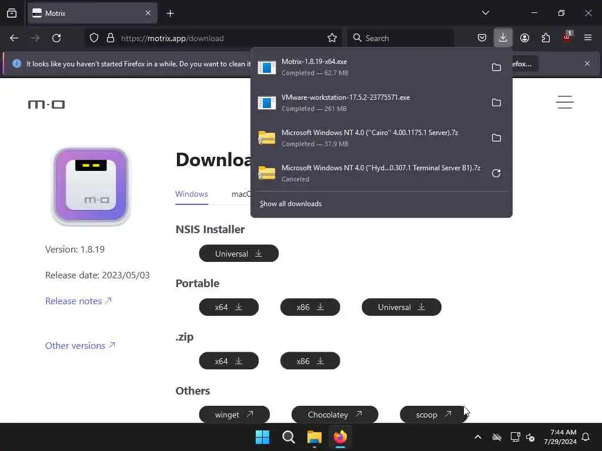Open the Save to Pocket icon
Image resolution: width=602 pixels, height=451 pixels.
pyautogui.click(x=482, y=38)
